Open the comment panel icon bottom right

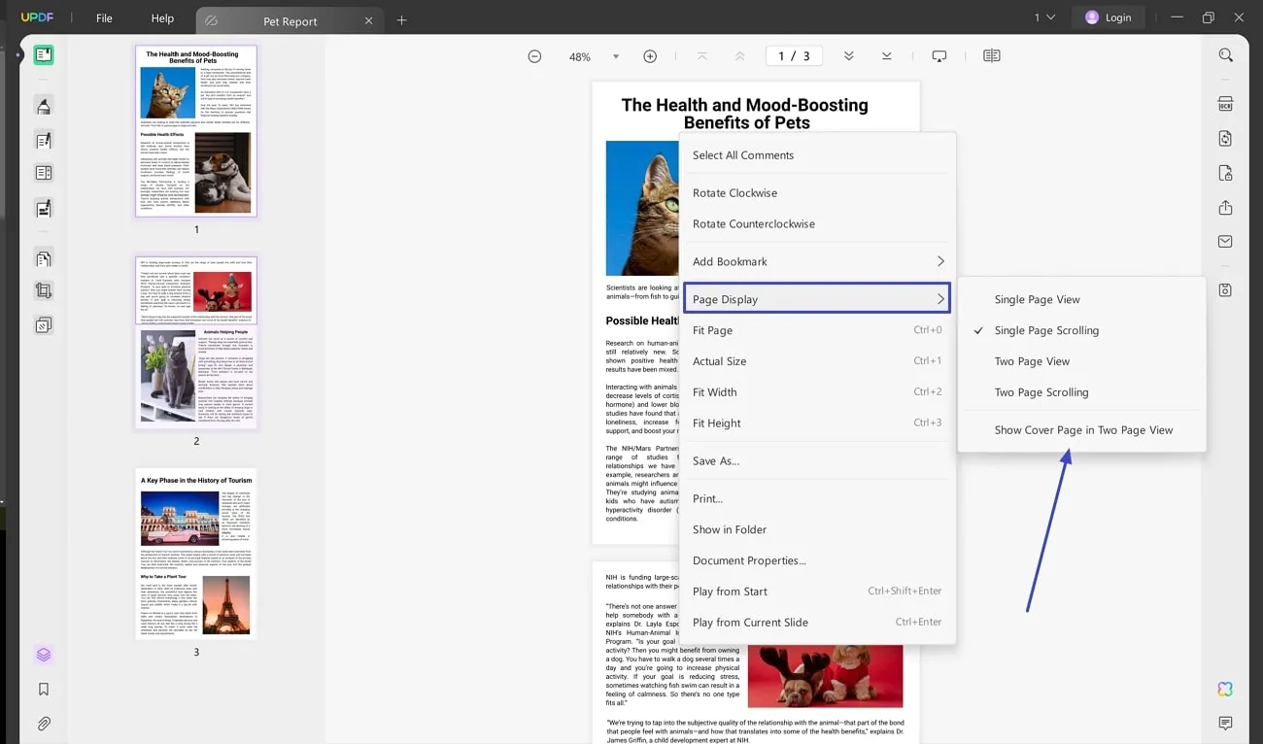(1225, 724)
